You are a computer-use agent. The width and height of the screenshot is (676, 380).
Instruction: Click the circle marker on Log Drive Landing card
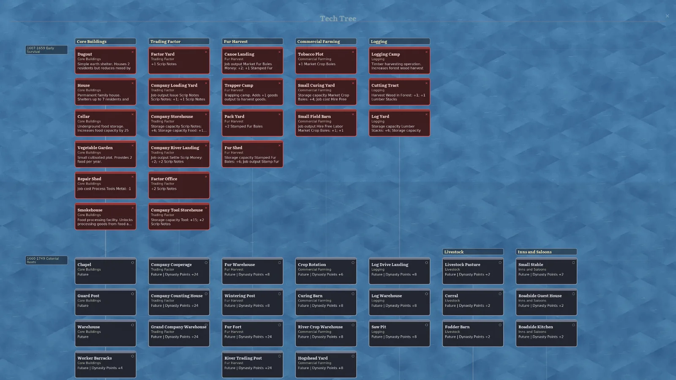427,263
